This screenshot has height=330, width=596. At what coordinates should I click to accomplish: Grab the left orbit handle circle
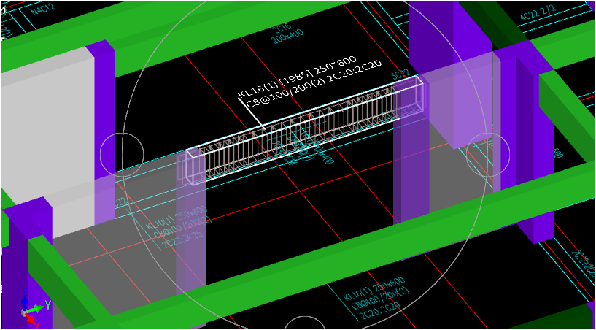tap(122, 154)
